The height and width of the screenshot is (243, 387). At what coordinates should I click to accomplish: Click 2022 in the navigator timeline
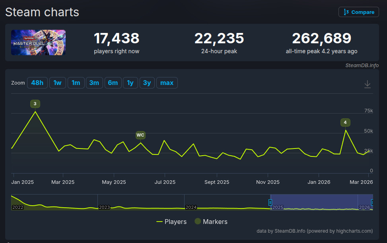pyautogui.click(x=18, y=207)
